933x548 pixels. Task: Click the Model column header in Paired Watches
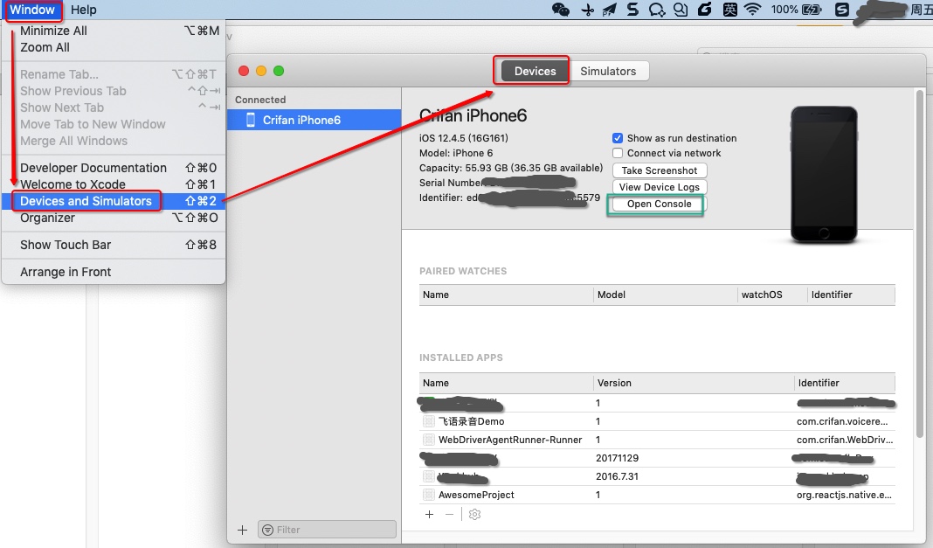tap(665, 295)
